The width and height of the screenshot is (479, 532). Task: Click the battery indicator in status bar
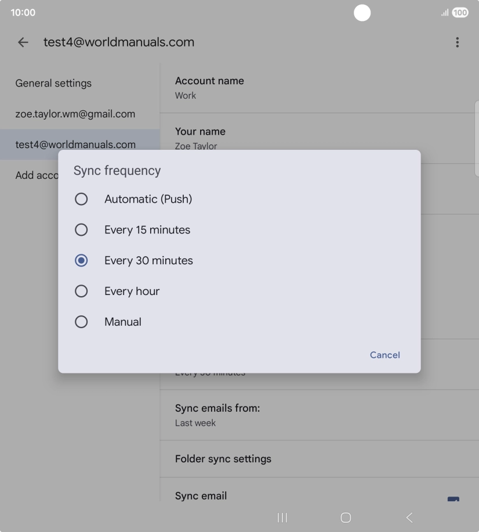[459, 12]
